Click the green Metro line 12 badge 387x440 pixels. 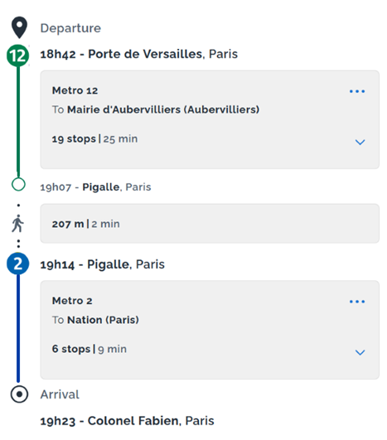coord(18,56)
